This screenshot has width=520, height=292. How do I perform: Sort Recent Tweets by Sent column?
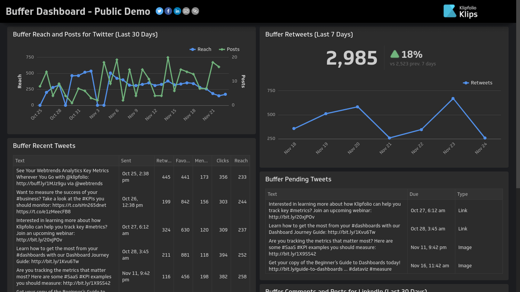click(x=137, y=161)
